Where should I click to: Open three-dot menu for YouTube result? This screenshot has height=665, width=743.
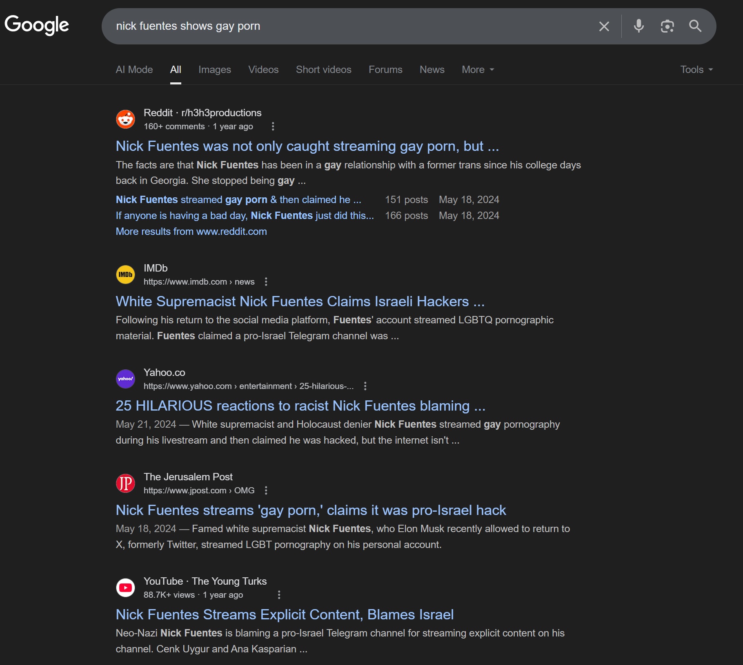(279, 595)
